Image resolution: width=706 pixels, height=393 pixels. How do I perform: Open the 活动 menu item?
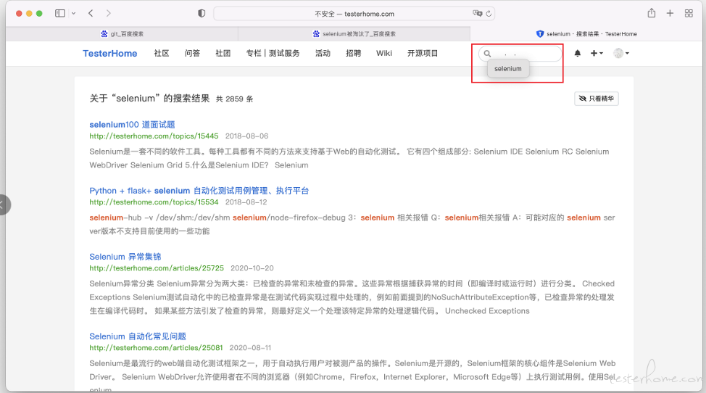[x=323, y=53]
